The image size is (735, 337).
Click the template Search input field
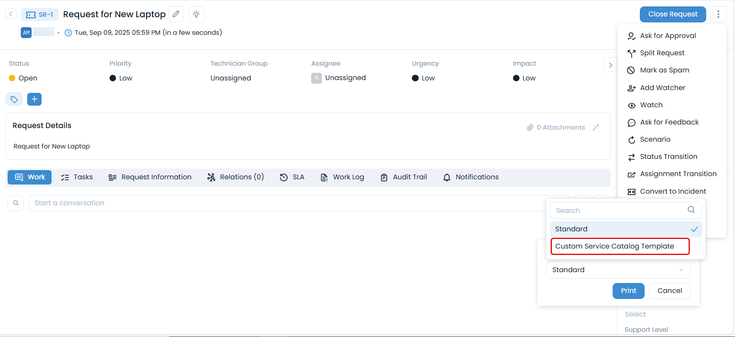pyautogui.click(x=620, y=211)
